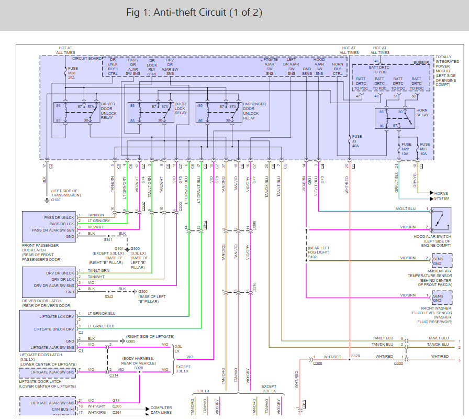Select the PASS DR UNLCK pin label
This screenshot has width=469, height=419.
(59, 217)
